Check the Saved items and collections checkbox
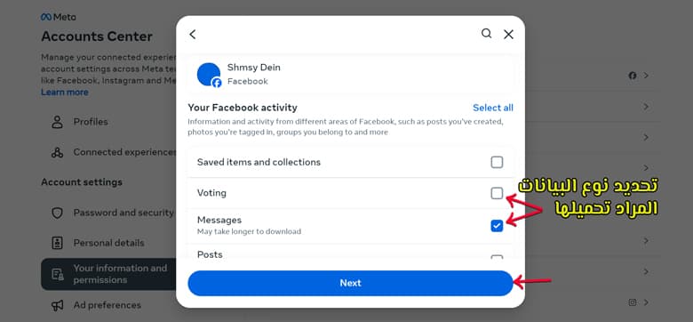Screen dimensions: 693x322 point(497,162)
